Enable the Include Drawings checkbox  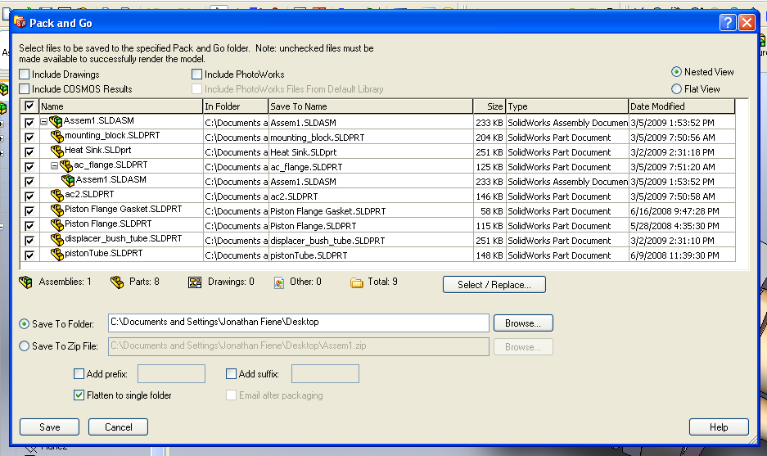[24, 74]
